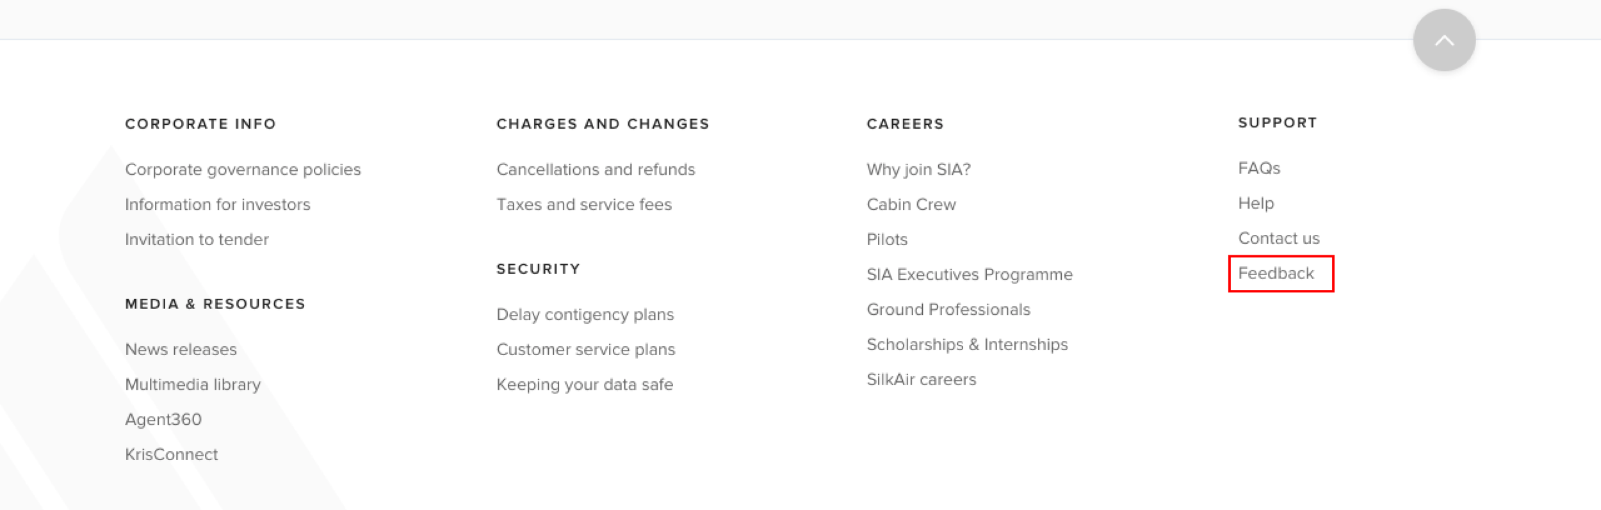Open SIA Executives Programme
Screen dimensions: 1601x510
(x=969, y=275)
